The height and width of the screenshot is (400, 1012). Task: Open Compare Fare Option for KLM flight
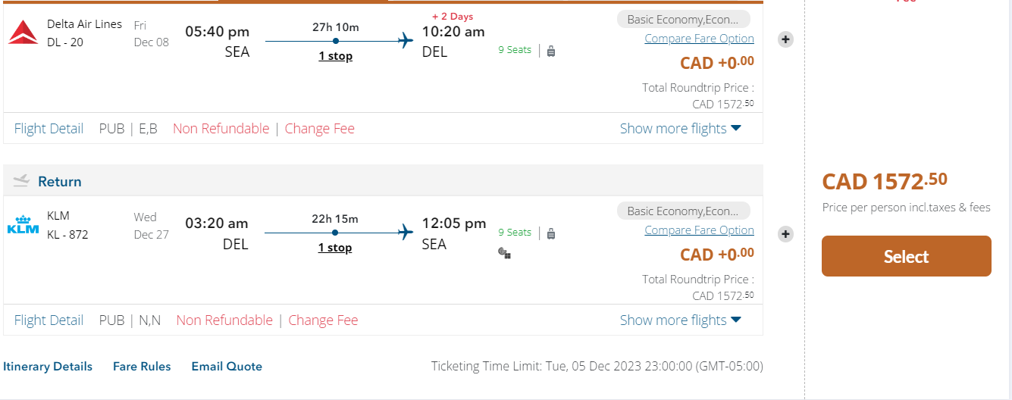point(699,230)
